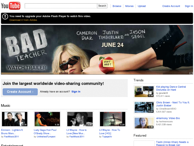Click Create Account link in the header
The height and width of the screenshot is (146, 194).
(171, 6)
